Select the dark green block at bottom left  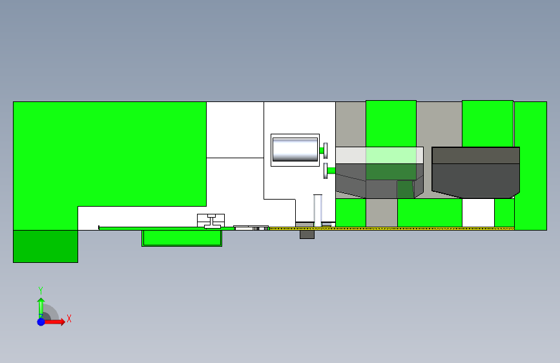tap(45, 246)
